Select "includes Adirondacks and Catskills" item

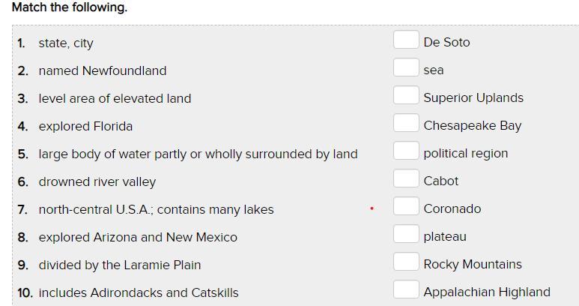coord(139,293)
